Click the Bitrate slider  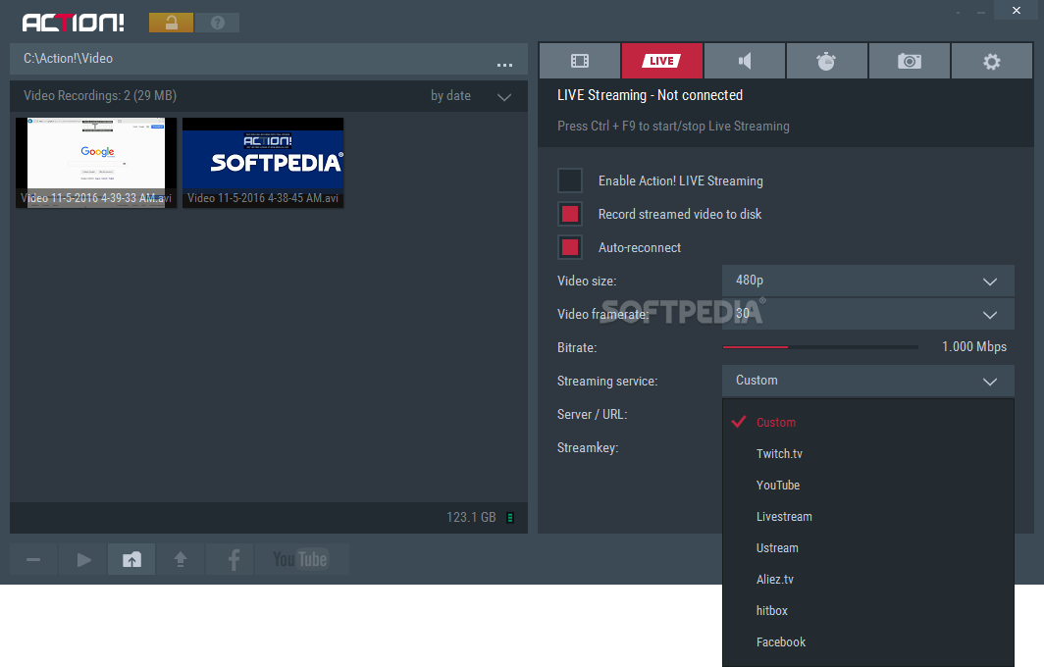tap(820, 347)
